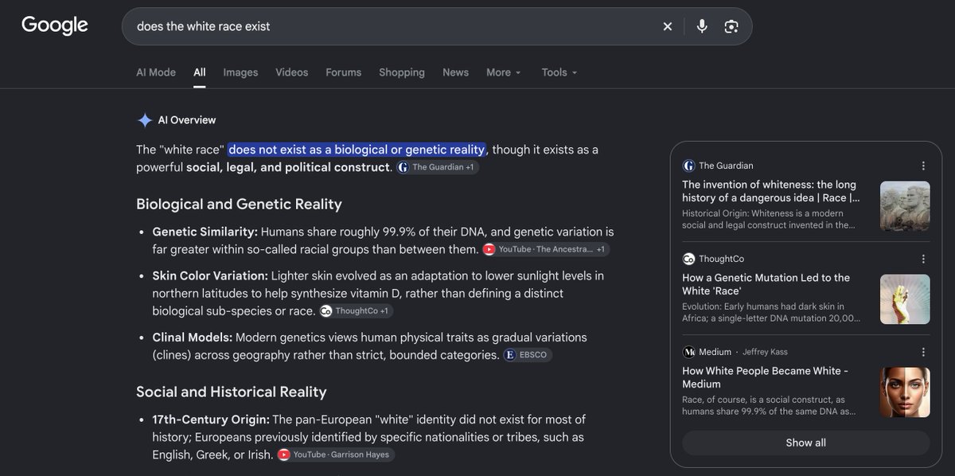Click The Guardian article thumbnail image
955x476 pixels.
(x=905, y=206)
